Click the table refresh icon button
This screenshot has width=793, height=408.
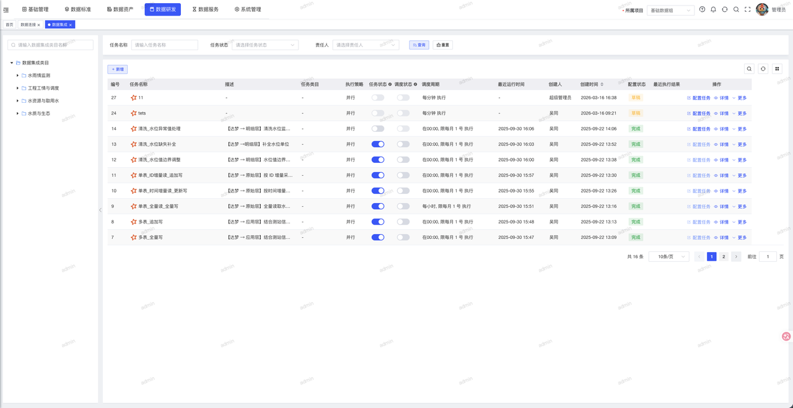coord(763,69)
